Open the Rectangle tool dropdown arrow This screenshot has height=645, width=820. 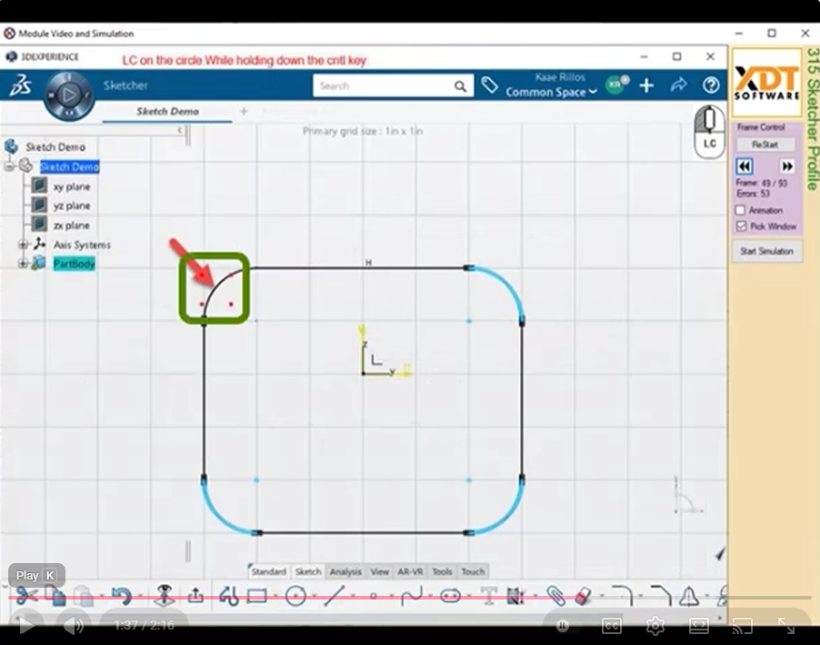275,596
